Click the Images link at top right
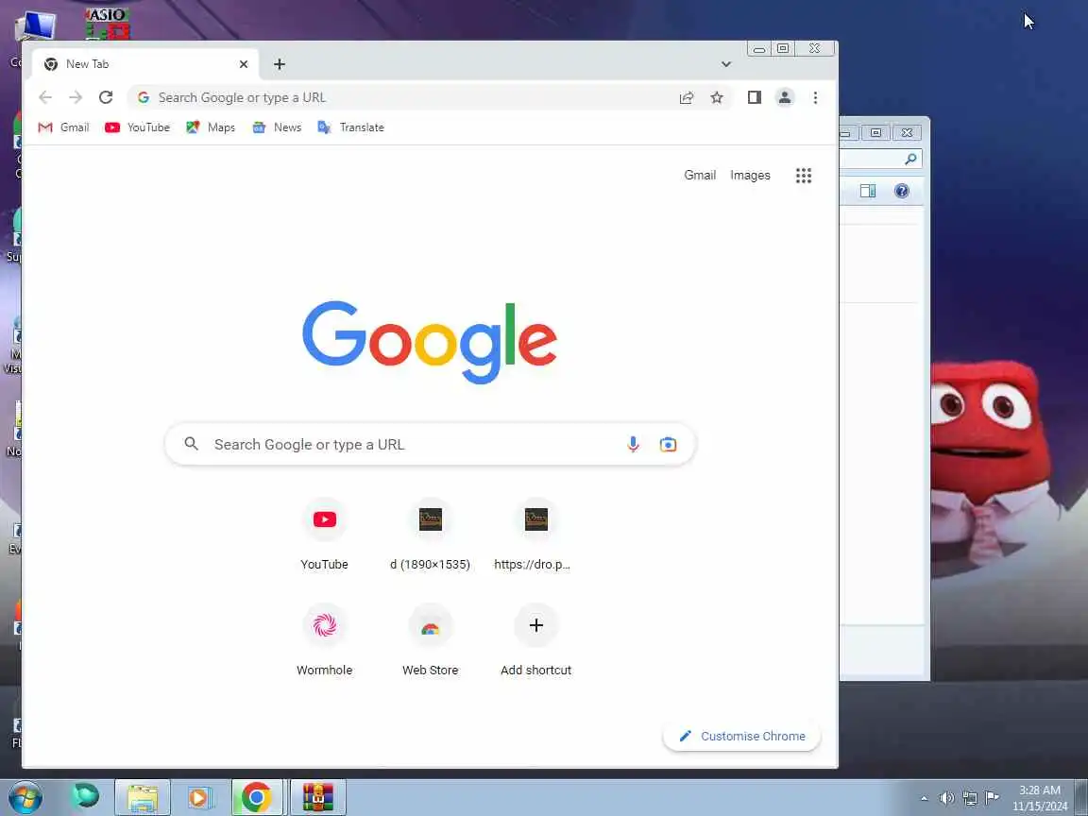 tap(750, 176)
